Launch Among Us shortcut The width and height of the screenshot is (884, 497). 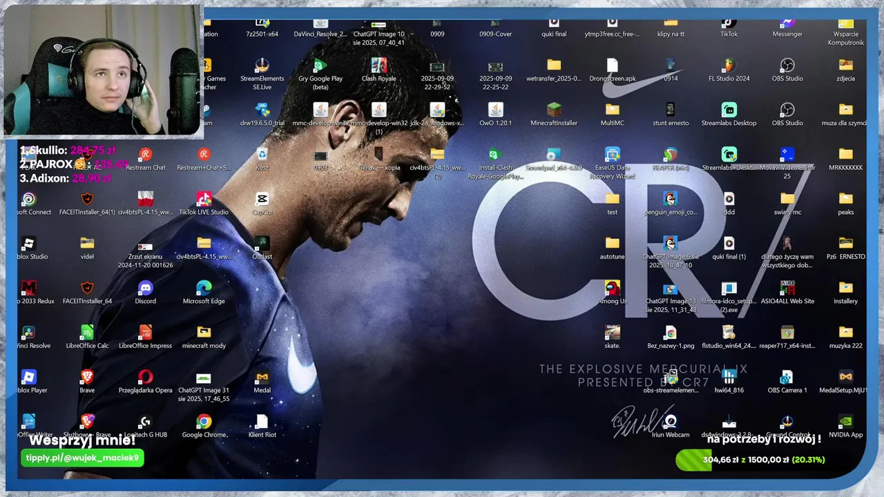[x=612, y=292]
